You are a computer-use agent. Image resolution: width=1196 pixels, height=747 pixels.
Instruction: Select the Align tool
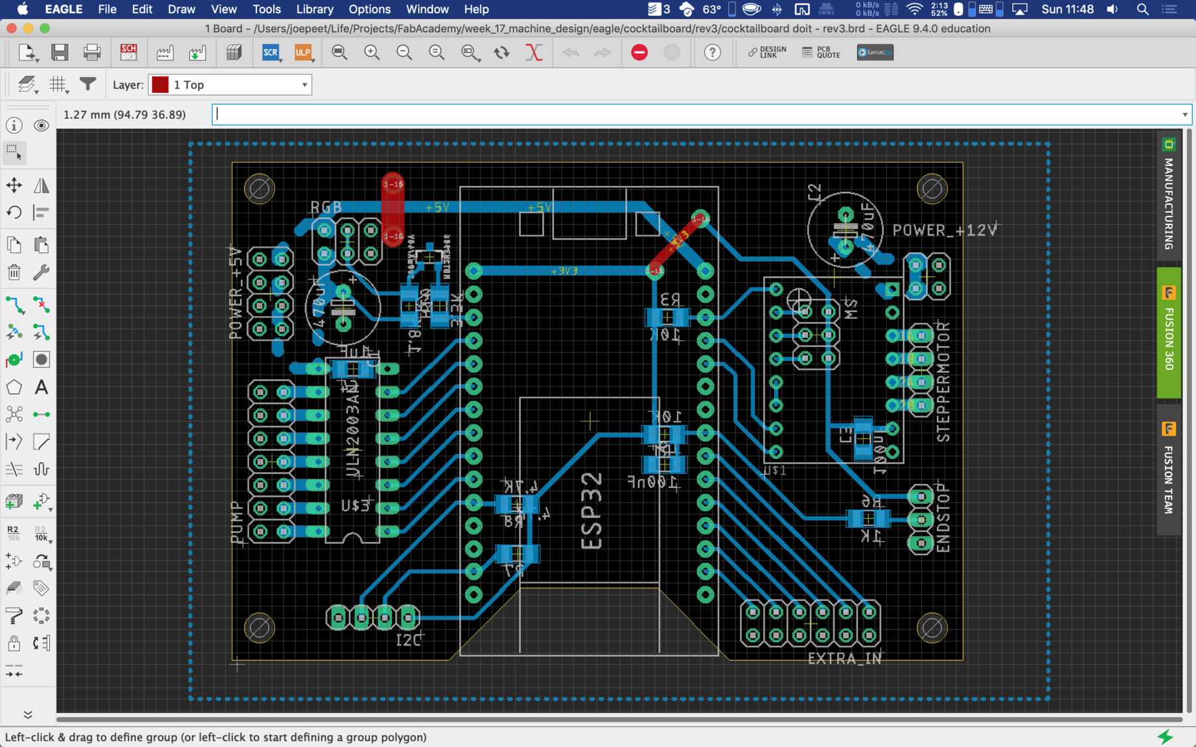[x=41, y=212]
